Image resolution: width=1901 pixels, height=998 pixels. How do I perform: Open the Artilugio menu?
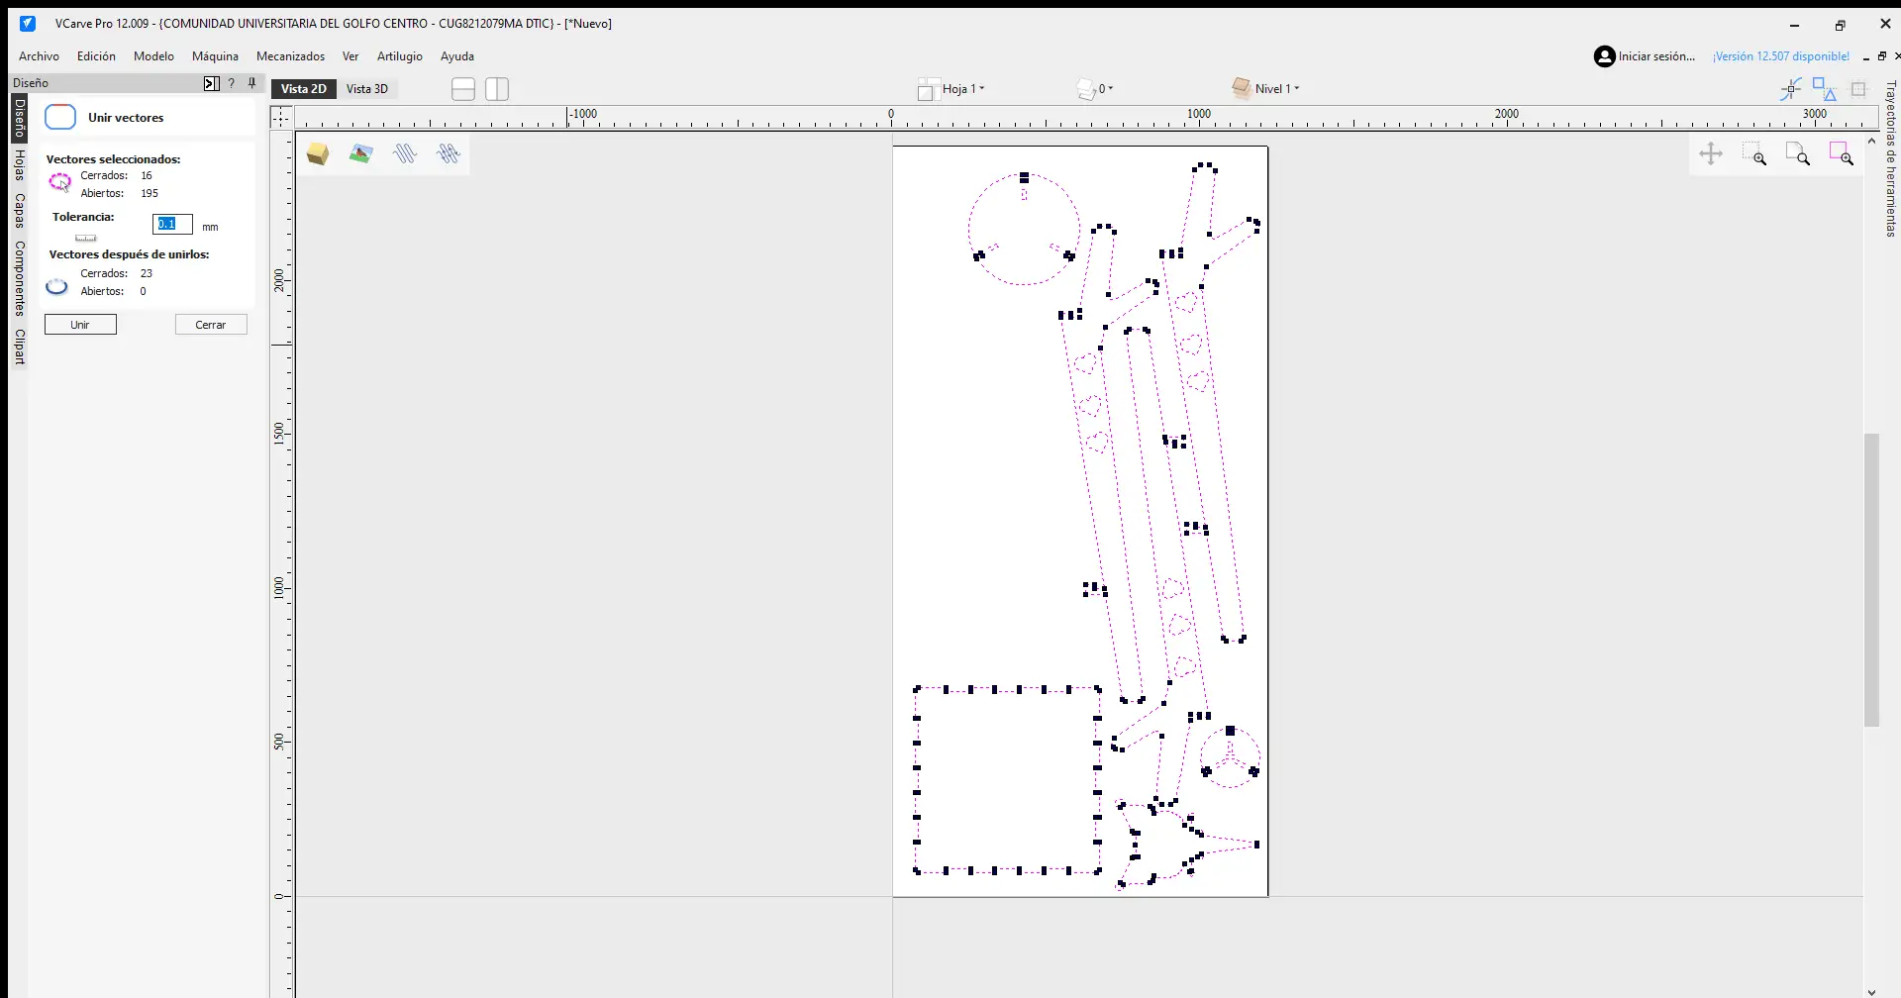pyautogui.click(x=399, y=56)
